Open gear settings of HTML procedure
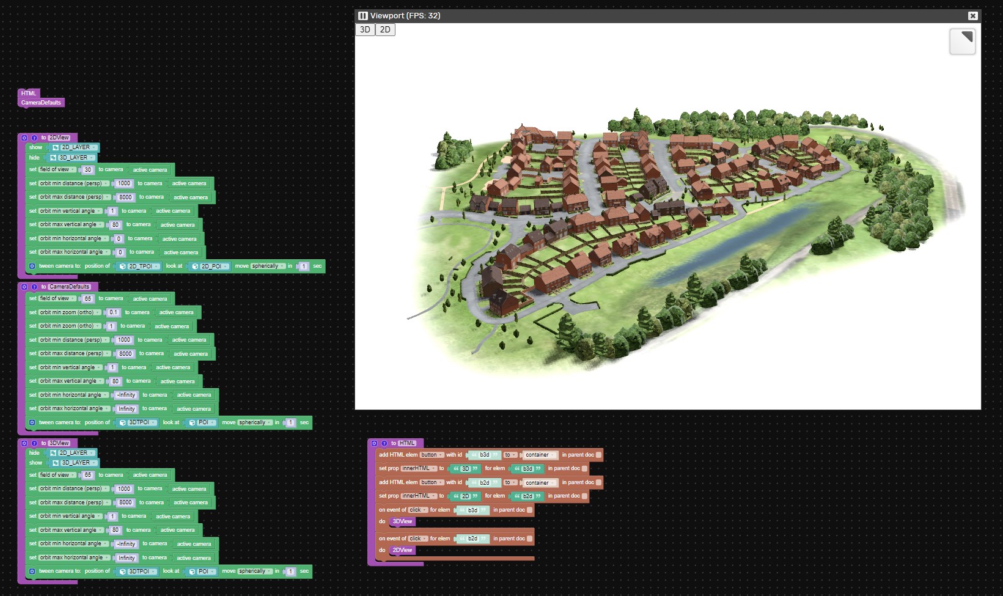 click(x=375, y=443)
